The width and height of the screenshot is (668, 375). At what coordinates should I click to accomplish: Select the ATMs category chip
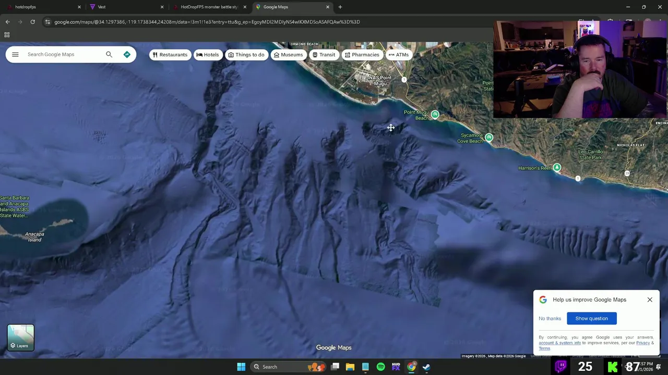click(399, 55)
